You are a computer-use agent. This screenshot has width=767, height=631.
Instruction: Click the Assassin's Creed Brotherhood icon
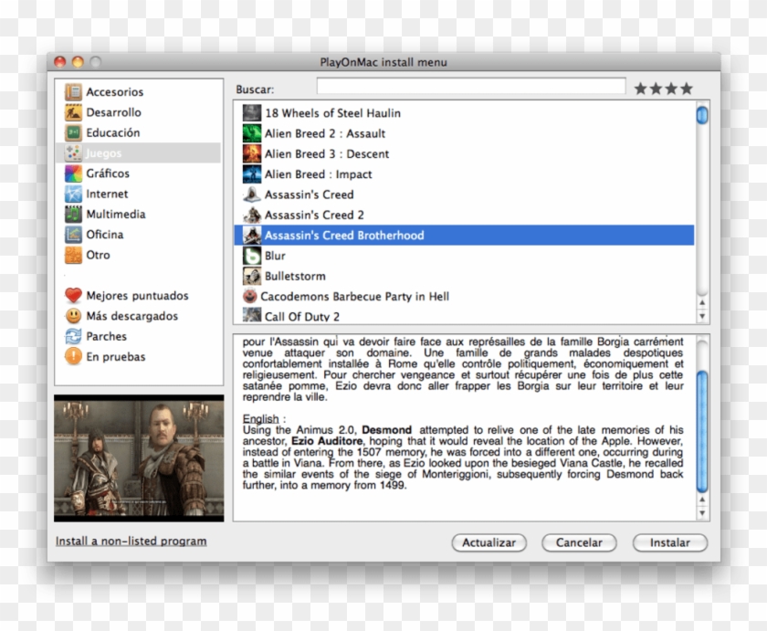tap(252, 236)
